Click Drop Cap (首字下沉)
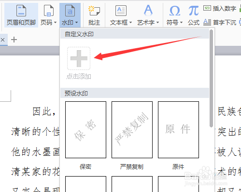Image resolution: width=241 pixels, height=192 pixels. [220, 22]
